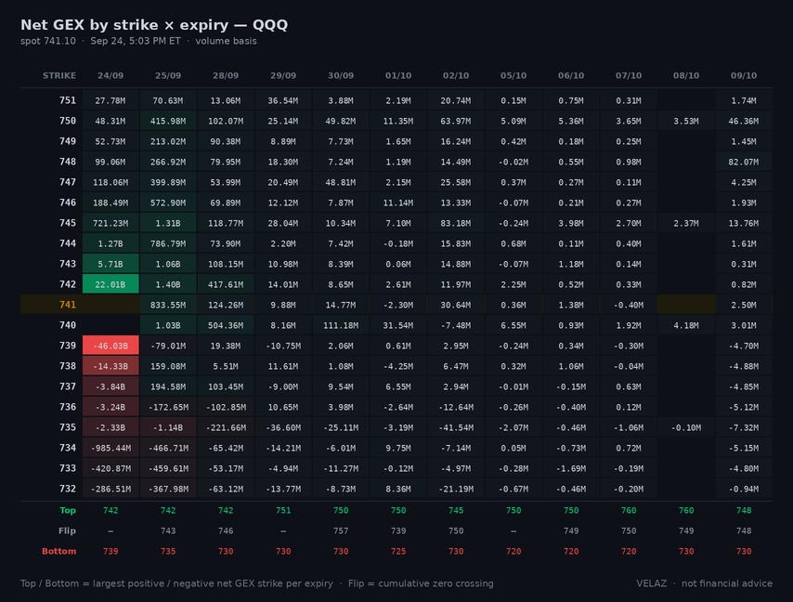Select the 08/10 expiry column header
The width and height of the screenshot is (793, 602).
(x=686, y=75)
